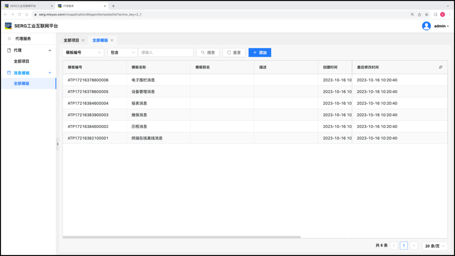Open a new browser tab with the plus icon
This screenshot has height=256, width=455.
click(113, 6)
